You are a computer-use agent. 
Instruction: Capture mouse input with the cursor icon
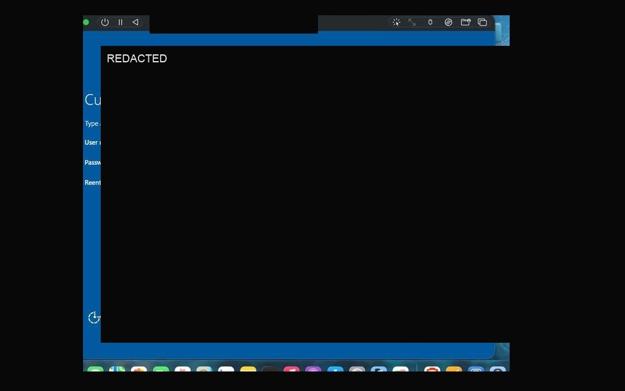pos(396,23)
